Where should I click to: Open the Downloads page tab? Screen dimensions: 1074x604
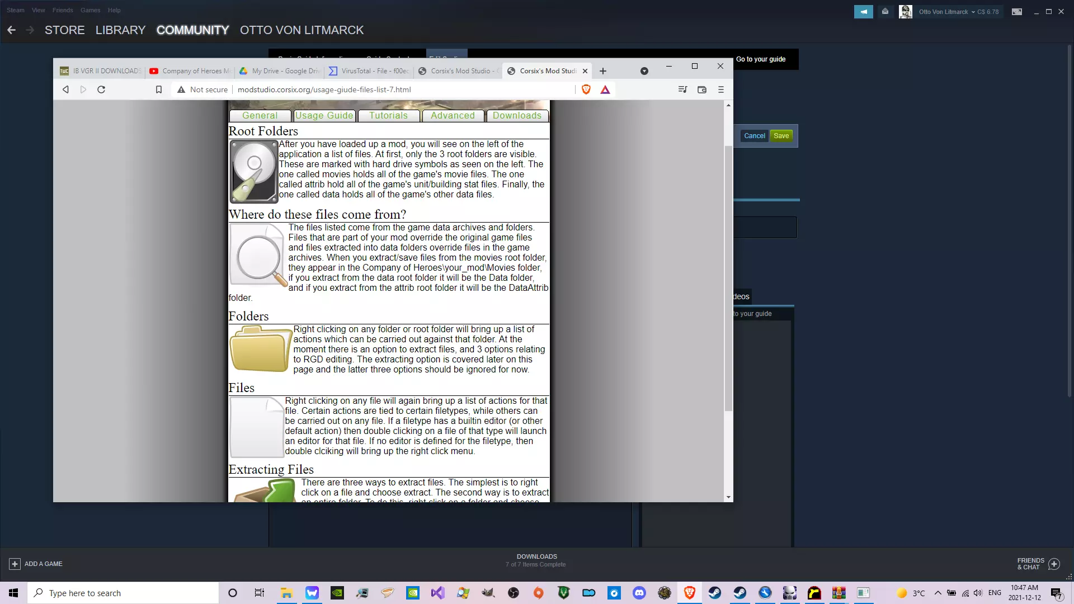pos(517,116)
